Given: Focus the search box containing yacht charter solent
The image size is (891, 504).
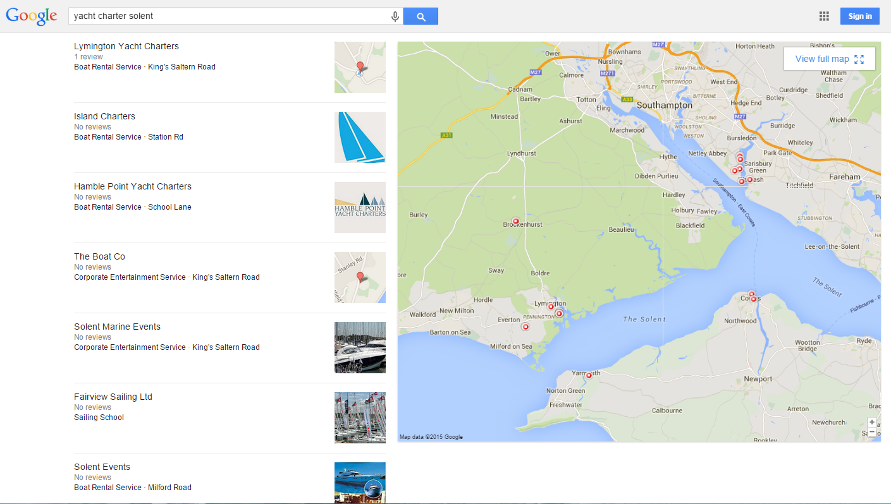Looking at the screenshot, I should tap(228, 16).
